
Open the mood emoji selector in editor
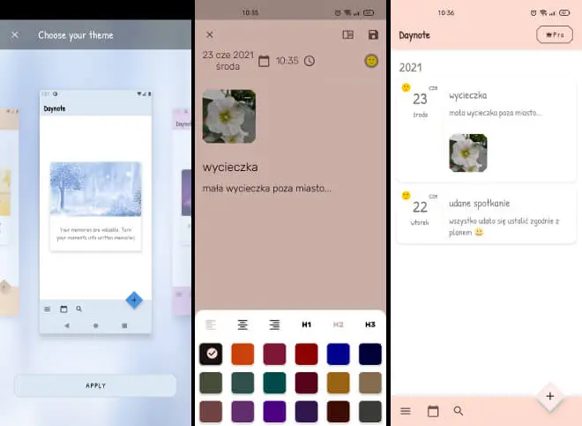point(371,61)
